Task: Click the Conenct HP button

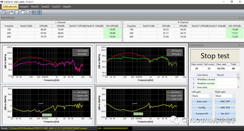Action: tap(202, 114)
